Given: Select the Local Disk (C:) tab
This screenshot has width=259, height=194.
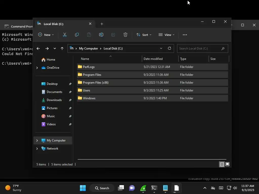Looking at the screenshot, I should click(64, 24).
